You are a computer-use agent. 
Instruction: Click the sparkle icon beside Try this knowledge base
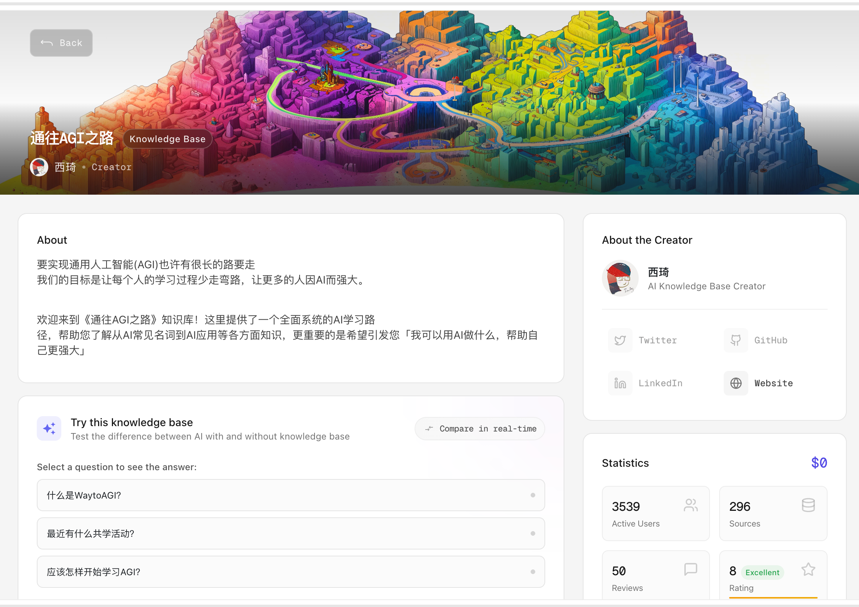[x=49, y=428]
